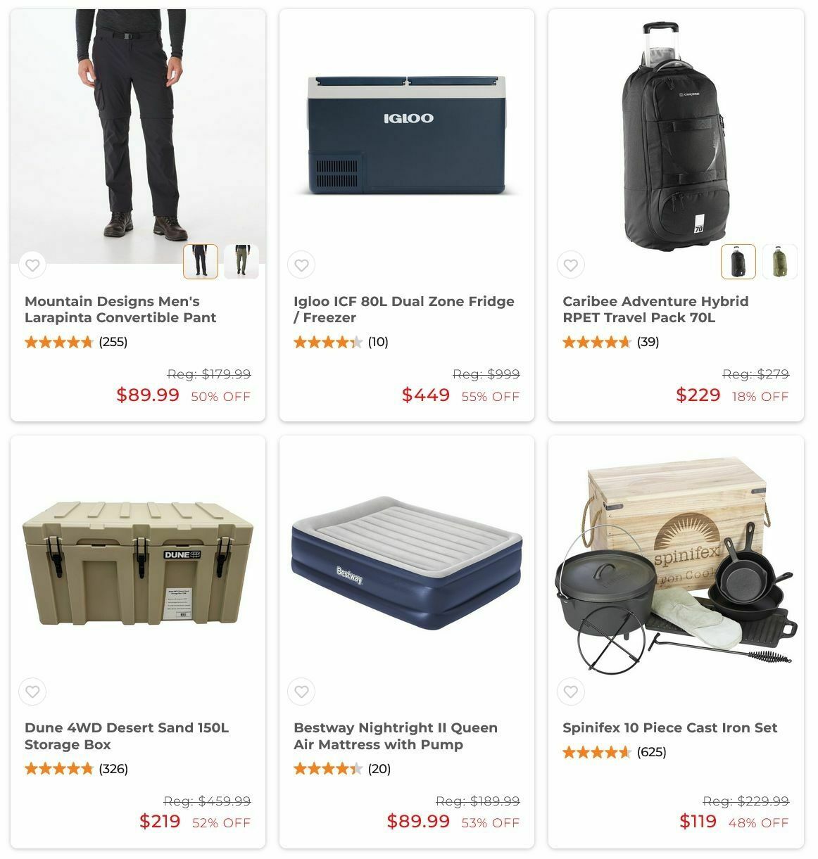Switch Caribee pack to olive green variant
This screenshot has width=818, height=859.
(779, 262)
